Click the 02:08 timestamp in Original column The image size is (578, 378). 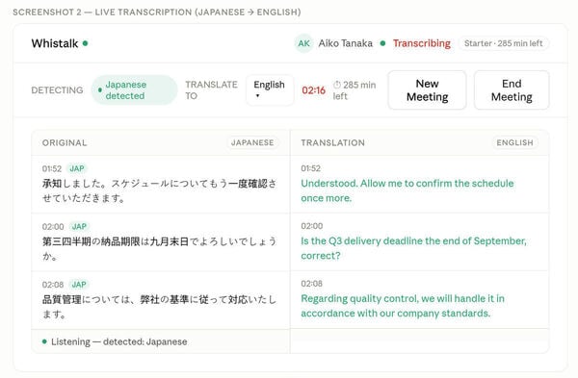click(x=53, y=285)
